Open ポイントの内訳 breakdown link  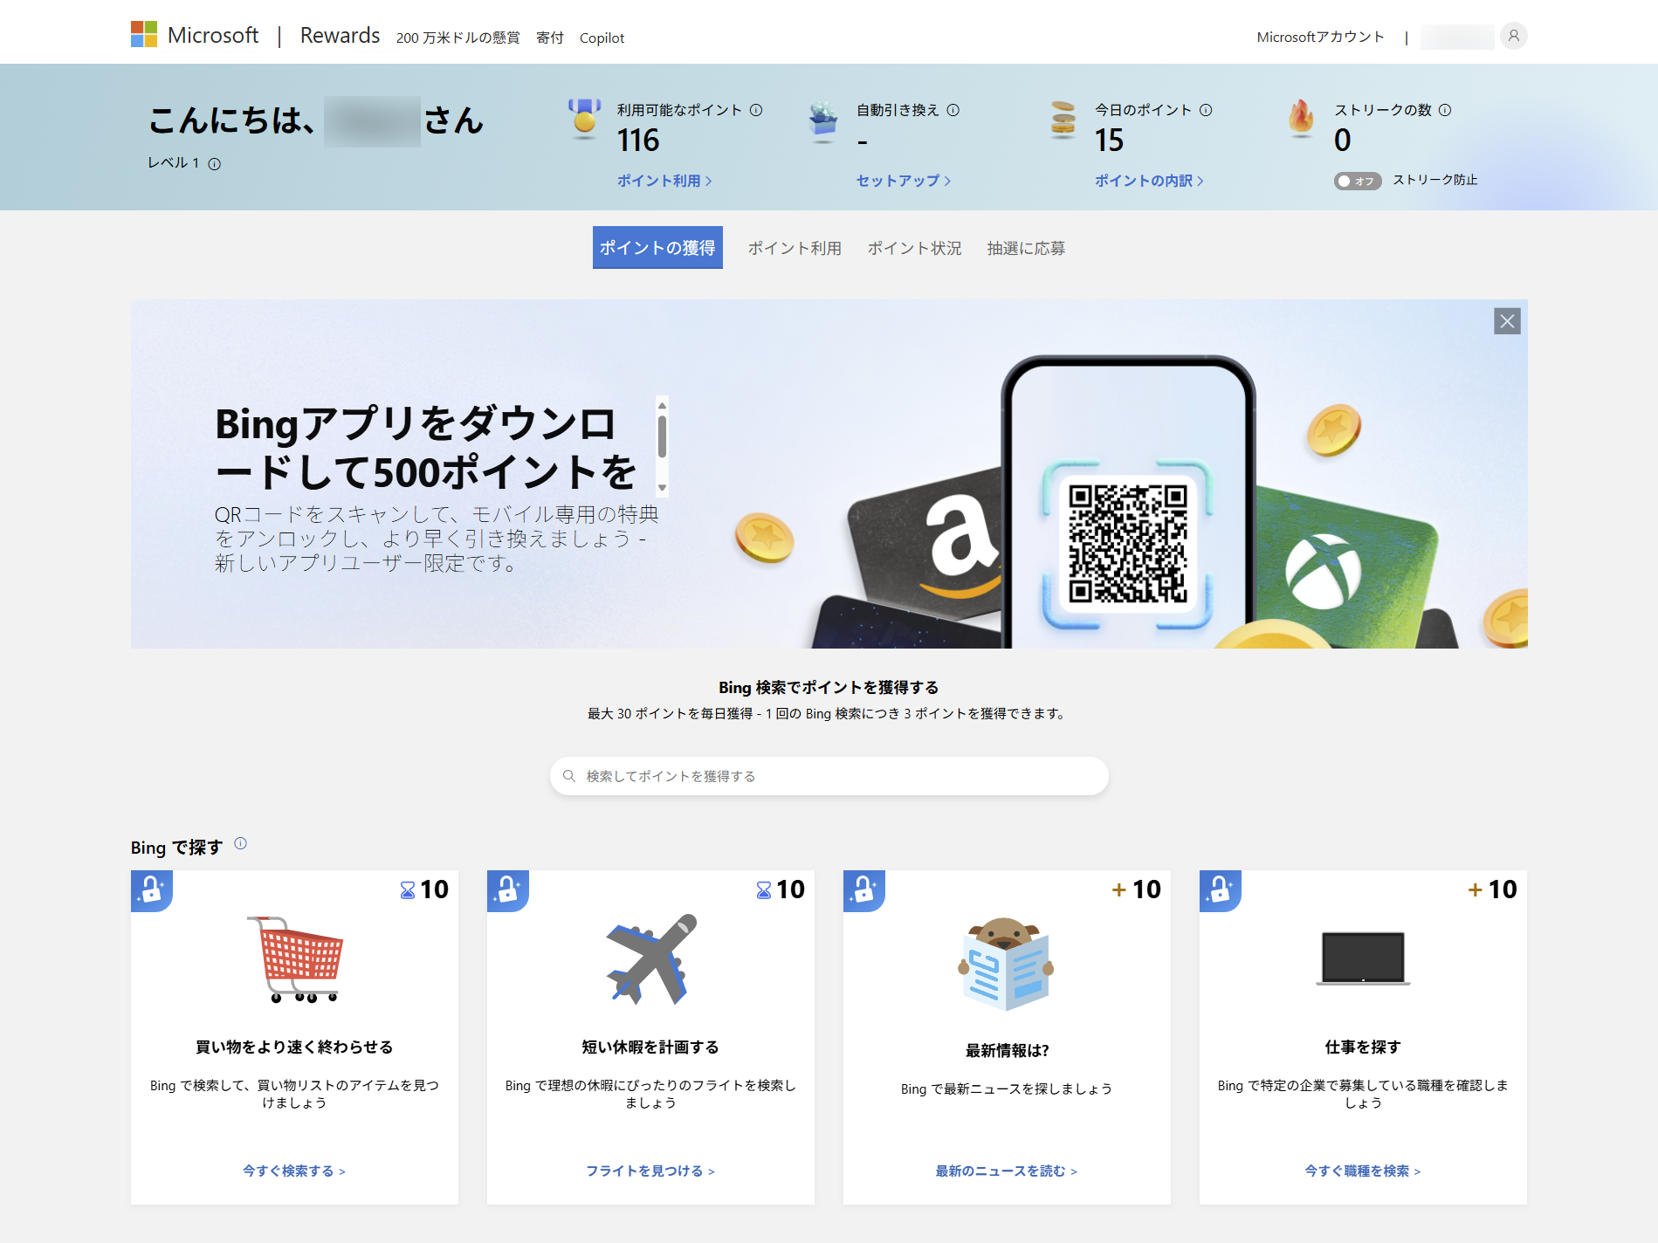coord(1149,181)
